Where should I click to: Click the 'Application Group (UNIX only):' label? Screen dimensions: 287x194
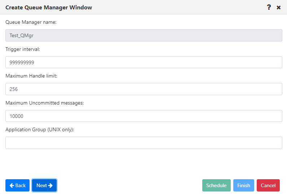click(x=40, y=129)
